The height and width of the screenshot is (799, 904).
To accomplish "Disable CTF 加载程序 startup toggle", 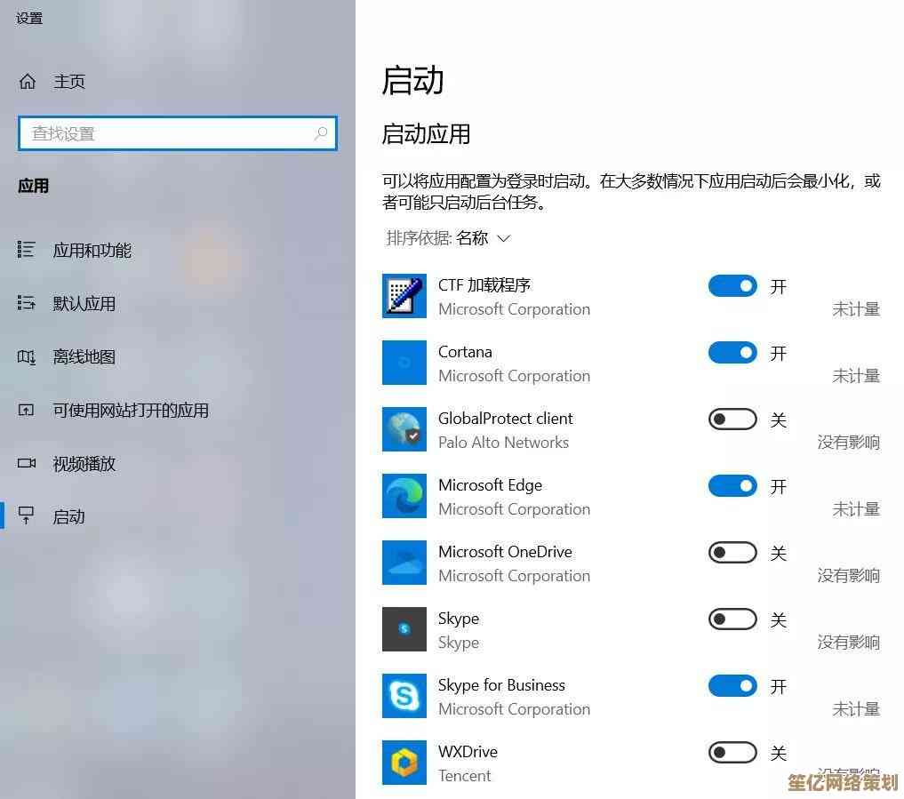I will point(732,286).
